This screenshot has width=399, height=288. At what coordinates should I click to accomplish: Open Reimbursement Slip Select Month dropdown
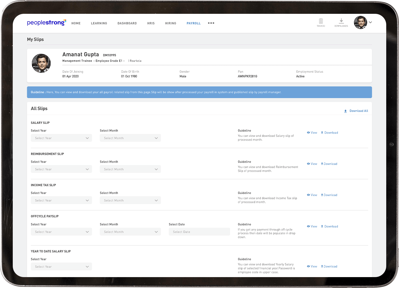pos(130,169)
